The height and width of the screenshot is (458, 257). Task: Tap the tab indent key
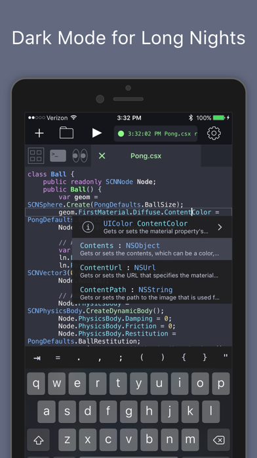[x=37, y=358]
